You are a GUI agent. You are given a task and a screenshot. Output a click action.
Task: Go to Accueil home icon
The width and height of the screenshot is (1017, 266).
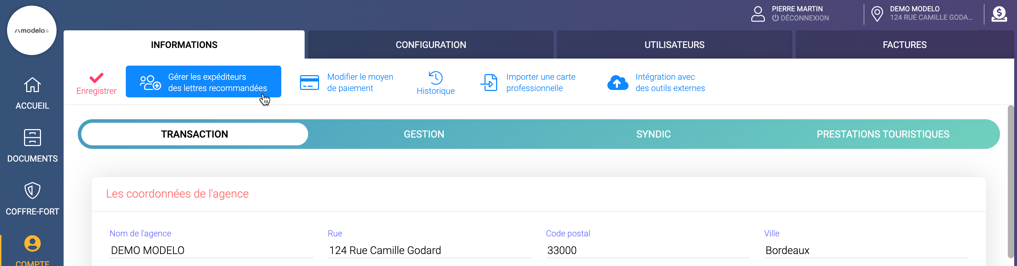(x=33, y=85)
